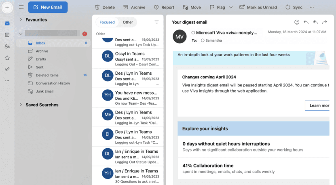Click the DL avatar on Ossyl email
336x185 pixels.
tap(108, 56)
